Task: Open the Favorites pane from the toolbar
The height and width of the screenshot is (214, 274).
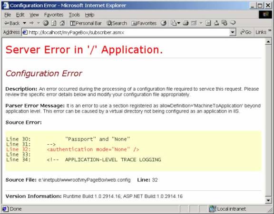Action: (144, 23)
